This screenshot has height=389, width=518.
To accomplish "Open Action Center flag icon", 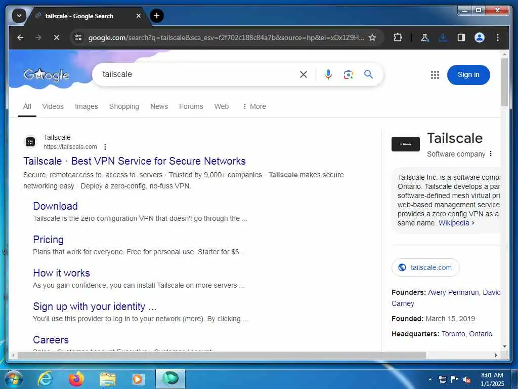I will (455, 379).
